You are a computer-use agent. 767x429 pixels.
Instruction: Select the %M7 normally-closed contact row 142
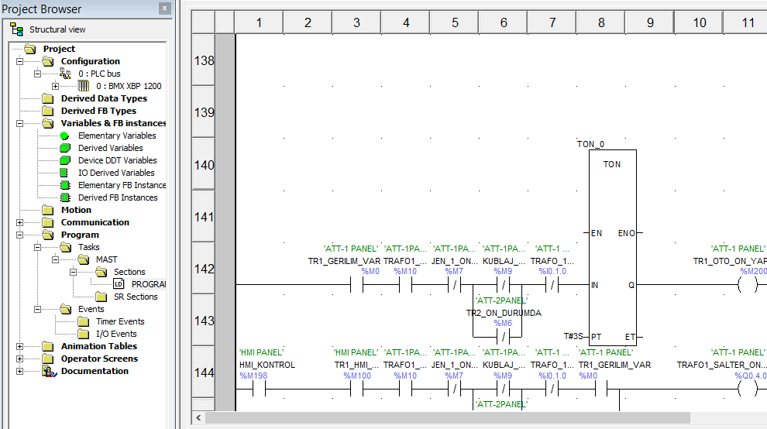(x=455, y=285)
